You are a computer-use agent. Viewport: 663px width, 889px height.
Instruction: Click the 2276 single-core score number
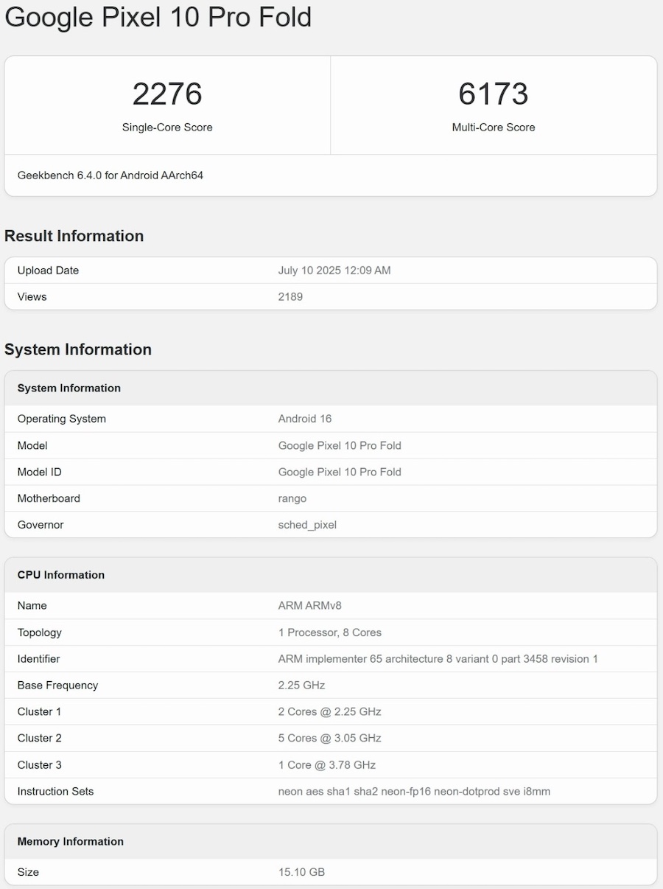point(167,94)
